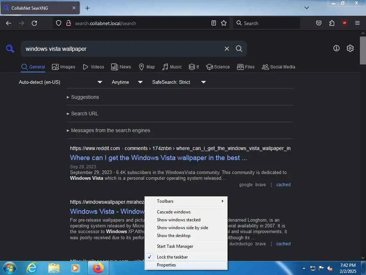Click the SearXNG logo magnifier
Viewport: 366px width, 275px height.
tap(10, 49)
